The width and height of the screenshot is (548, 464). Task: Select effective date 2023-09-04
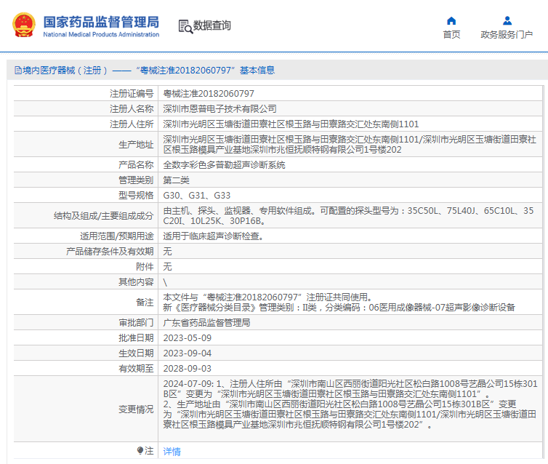click(x=188, y=353)
